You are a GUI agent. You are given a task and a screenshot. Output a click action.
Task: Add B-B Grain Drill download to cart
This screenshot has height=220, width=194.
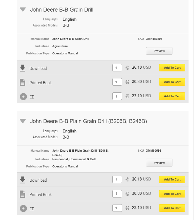172,68
